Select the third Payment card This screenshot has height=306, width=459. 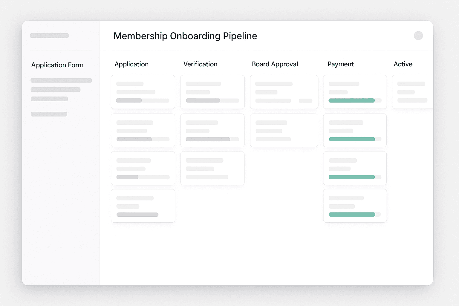[x=355, y=168]
